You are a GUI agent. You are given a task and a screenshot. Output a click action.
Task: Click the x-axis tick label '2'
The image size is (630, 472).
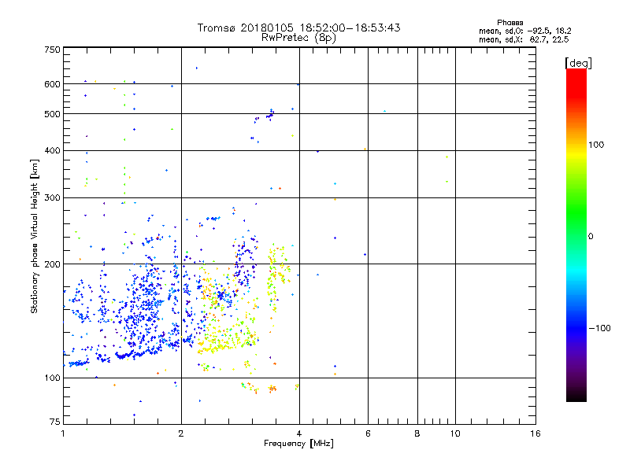181,433
